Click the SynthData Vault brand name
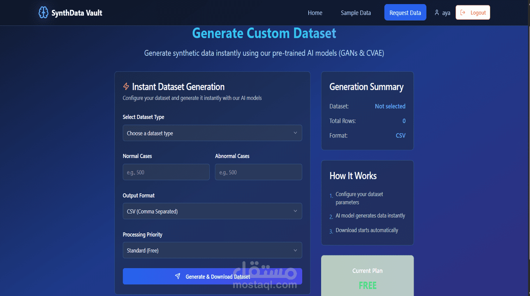The image size is (530, 296). tap(77, 13)
